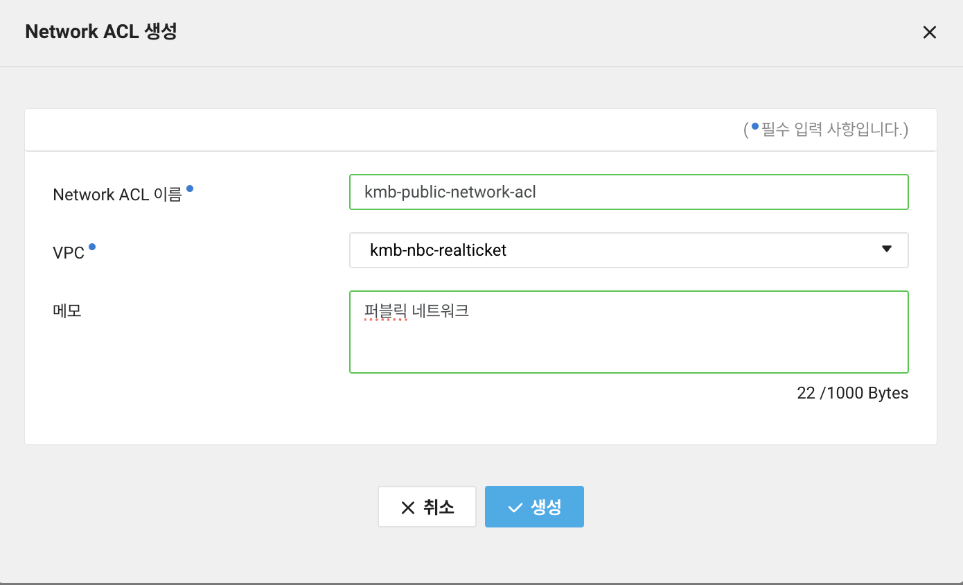Click the 메모 text area
Image resolution: width=963 pixels, height=585 pixels.
(628, 332)
